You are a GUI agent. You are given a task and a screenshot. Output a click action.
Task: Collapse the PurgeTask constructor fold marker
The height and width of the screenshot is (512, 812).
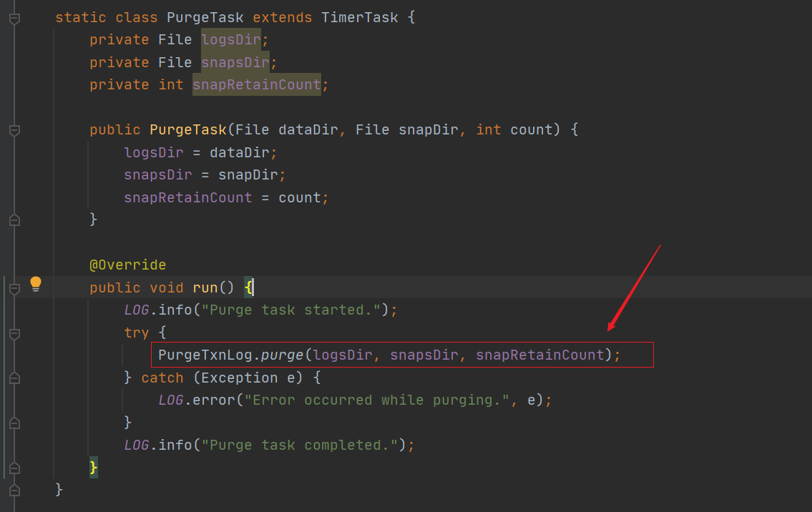tap(14, 130)
